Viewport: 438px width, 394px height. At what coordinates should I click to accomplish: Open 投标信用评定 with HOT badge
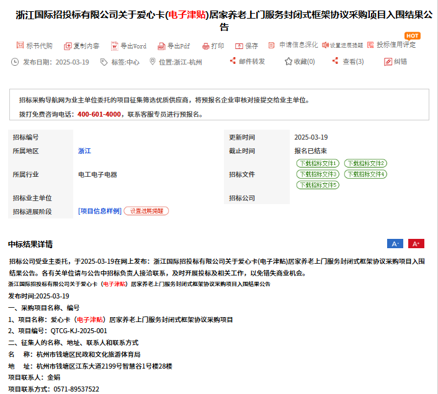[370, 45]
